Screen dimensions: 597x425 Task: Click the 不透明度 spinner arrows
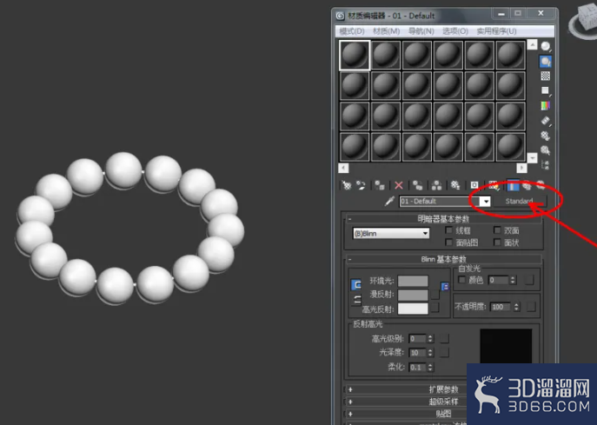516,307
